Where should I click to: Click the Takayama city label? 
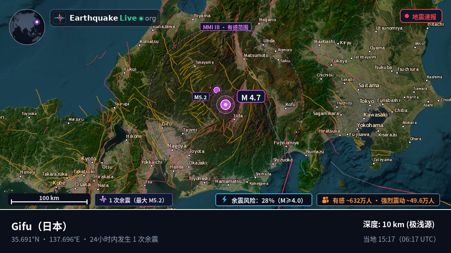point(204,62)
